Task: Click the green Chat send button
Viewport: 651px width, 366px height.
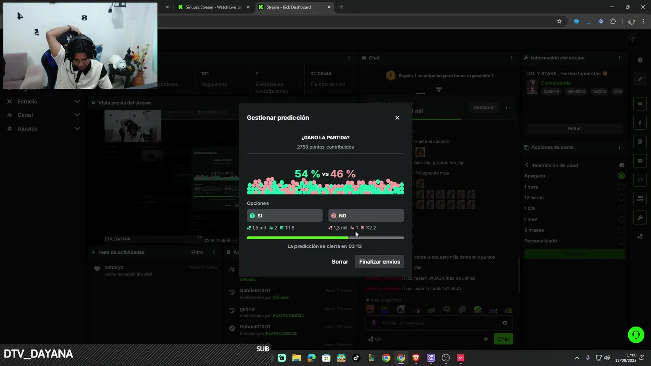Action: click(x=503, y=339)
